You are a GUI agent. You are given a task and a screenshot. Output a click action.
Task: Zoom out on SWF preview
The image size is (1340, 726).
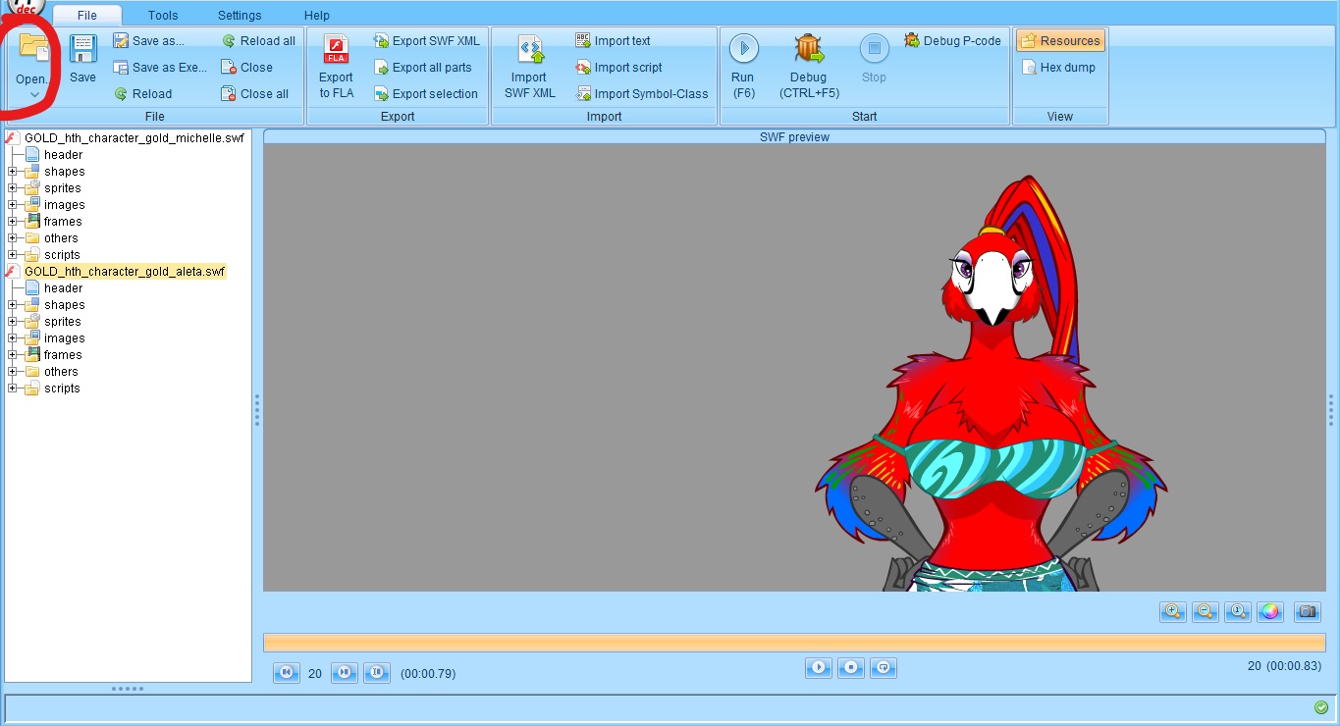[x=1205, y=611]
